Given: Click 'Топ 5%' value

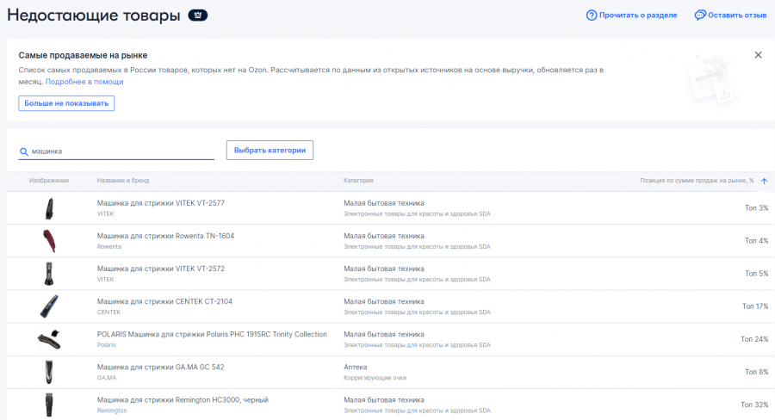Looking at the screenshot, I should click(x=756, y=273).
